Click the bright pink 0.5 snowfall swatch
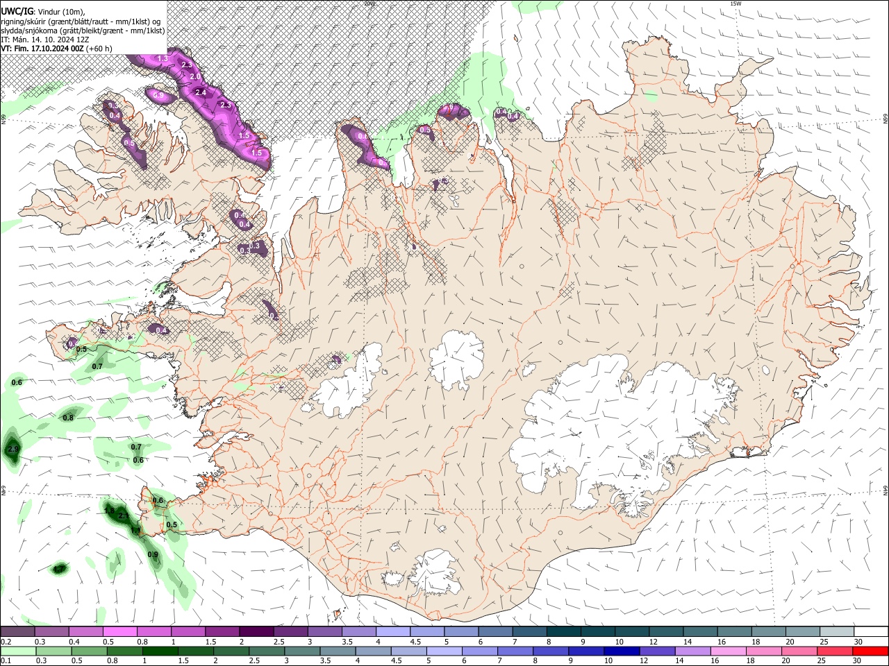This screenshot has height=666, width=889. click(x=120, y=632)
